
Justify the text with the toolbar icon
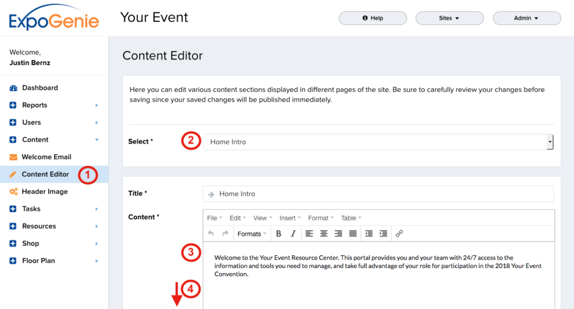point(353,234)
